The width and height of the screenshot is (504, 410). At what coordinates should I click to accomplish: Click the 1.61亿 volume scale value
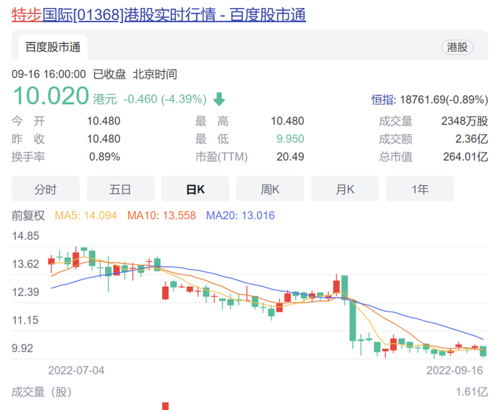(x=472, y=392)
